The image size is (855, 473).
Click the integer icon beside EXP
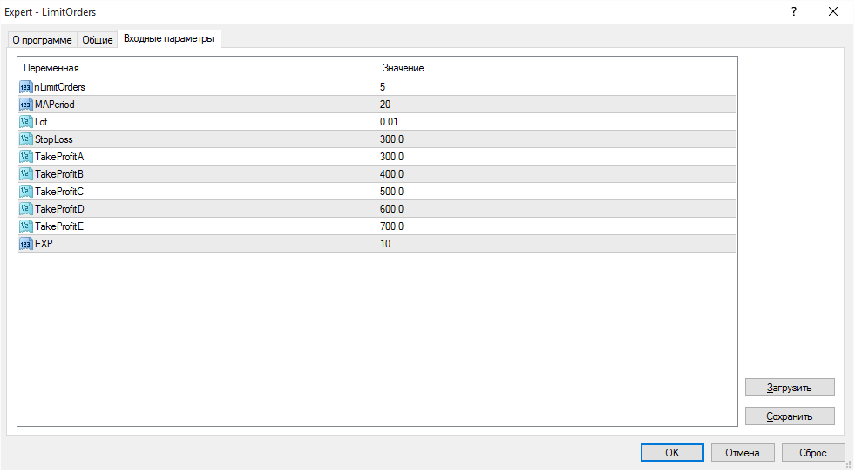(x=25, y=244)
